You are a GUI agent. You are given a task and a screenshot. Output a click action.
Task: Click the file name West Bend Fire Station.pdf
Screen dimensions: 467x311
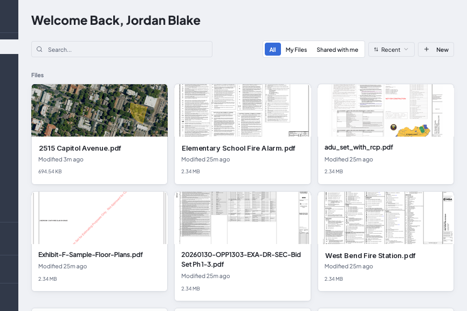[370, 255]
